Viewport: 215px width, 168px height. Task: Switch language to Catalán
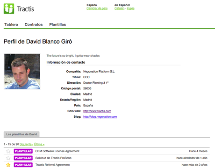click(119, 8)
